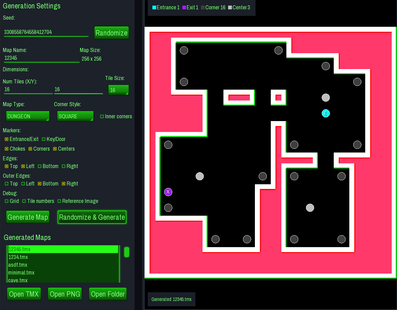Click the Randomize seed button
The image size is (397, 310).
[x=112, y=33]
